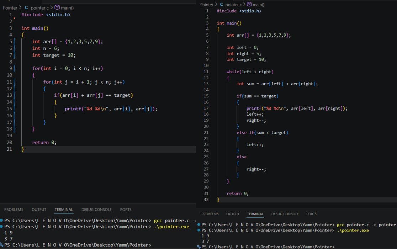Click 'int sum = arr[left] + arr[right];' line
Screen dimensions: 397x249
[x=277, y=84]
